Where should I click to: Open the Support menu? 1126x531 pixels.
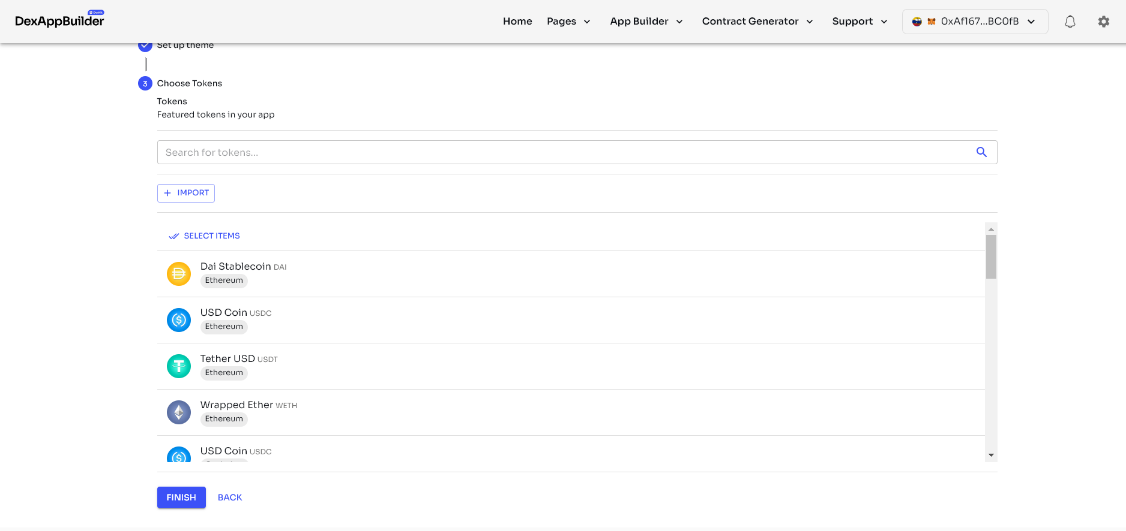(x=860, y=22)
